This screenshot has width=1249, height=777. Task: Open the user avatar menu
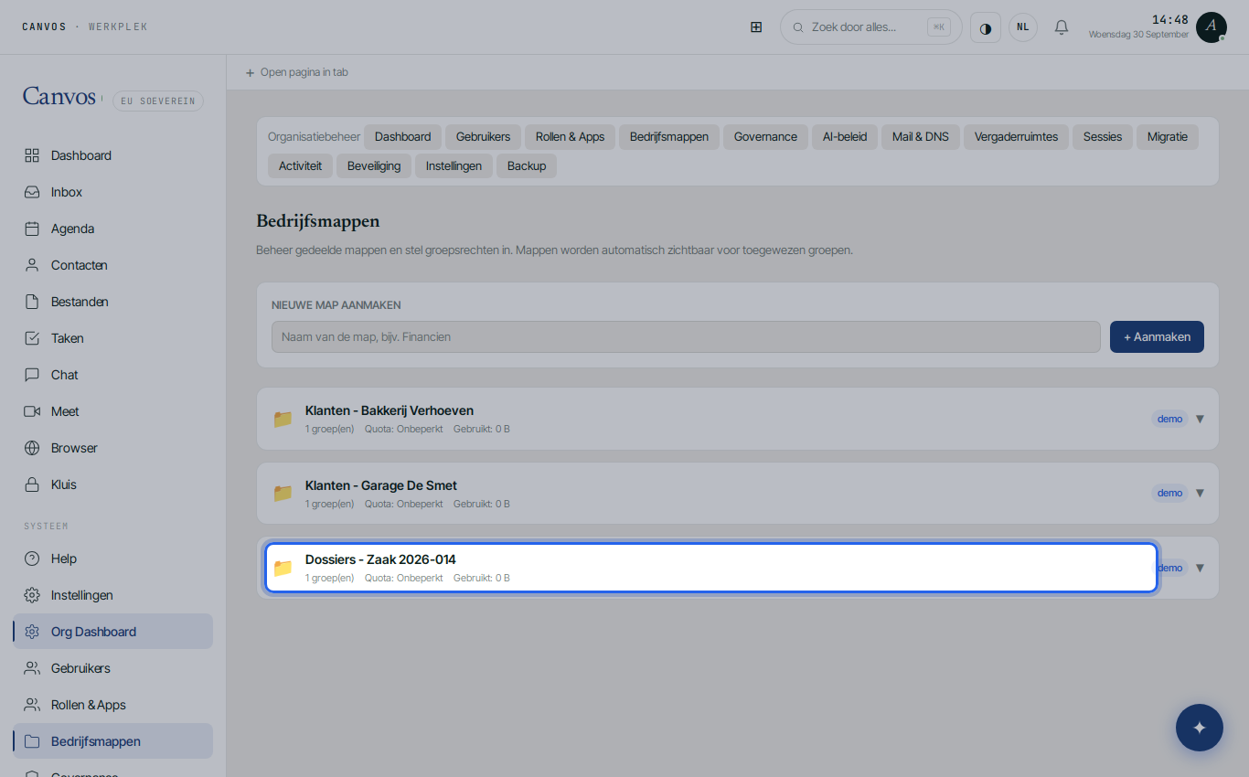1212,27
